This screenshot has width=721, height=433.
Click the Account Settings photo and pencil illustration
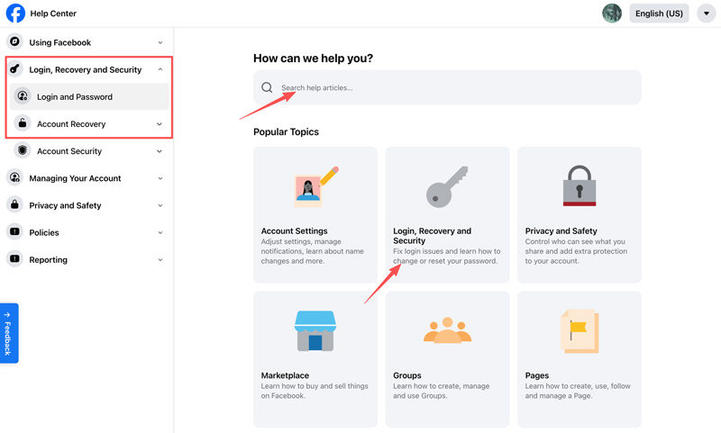coord(315,187)
